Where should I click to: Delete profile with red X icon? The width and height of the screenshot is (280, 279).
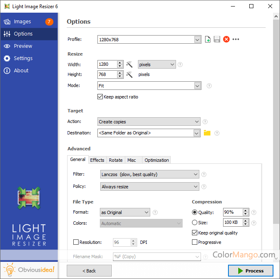(x=226, y=39)
